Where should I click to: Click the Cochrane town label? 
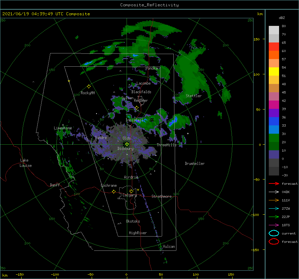click(x=109, y=185)
